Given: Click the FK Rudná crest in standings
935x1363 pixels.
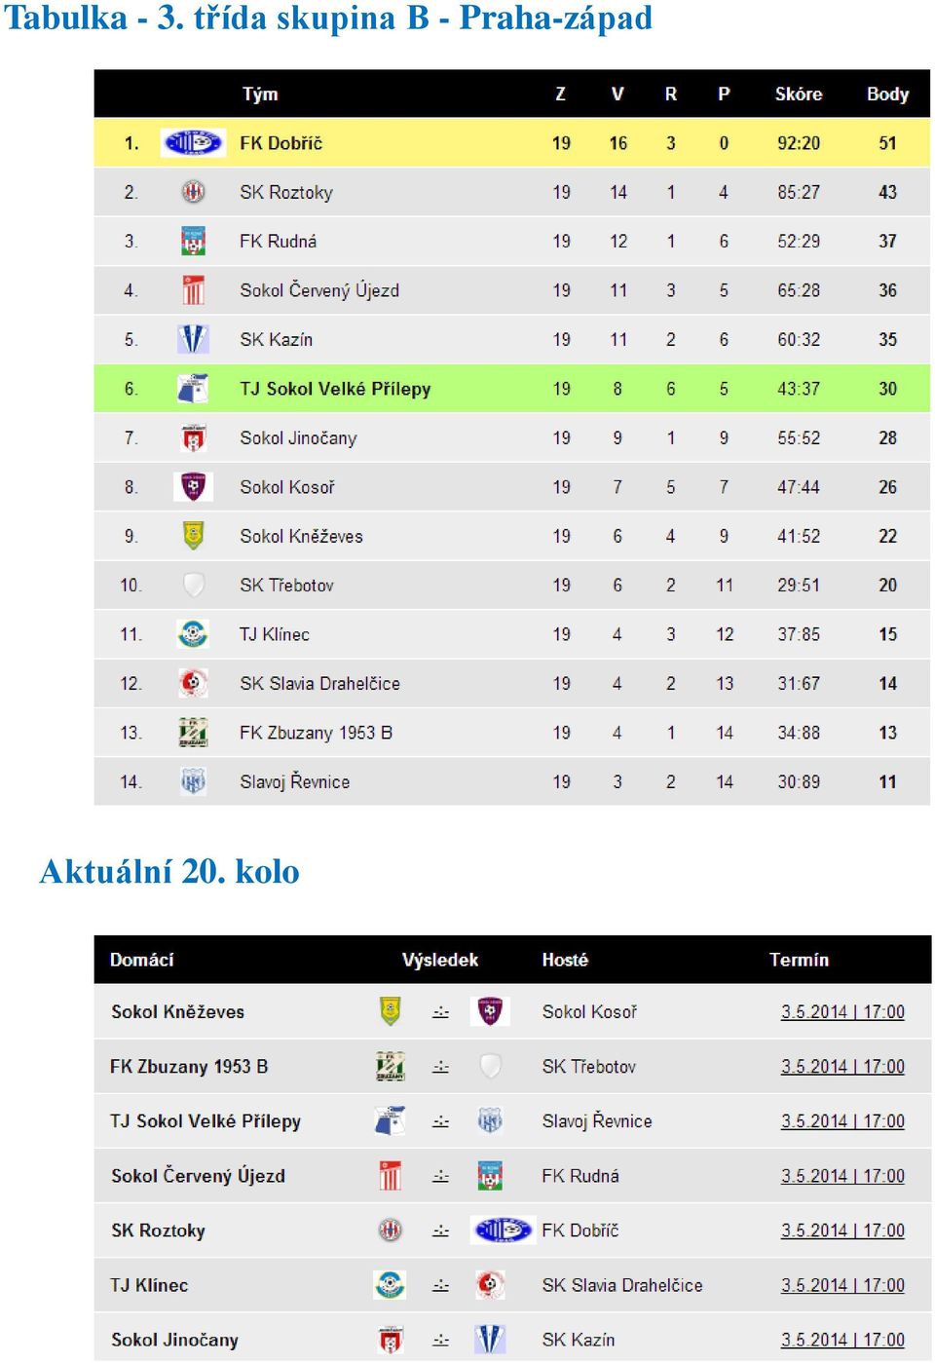Looking at the screenshot, I should (193, 241).
